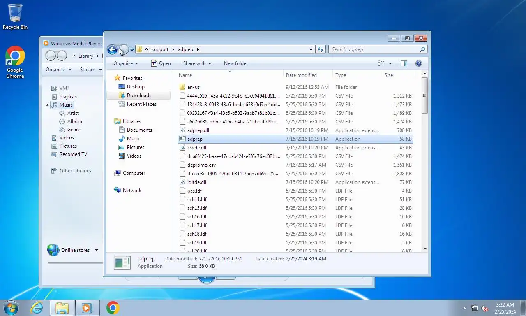Toggle the preview pane icon

pos(404,63)
